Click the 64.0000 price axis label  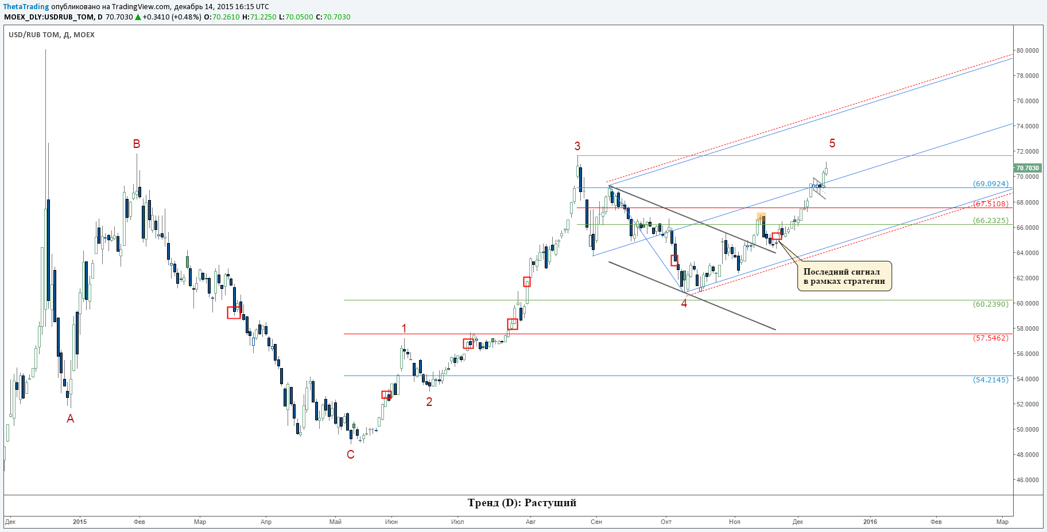pos(1027,253)
